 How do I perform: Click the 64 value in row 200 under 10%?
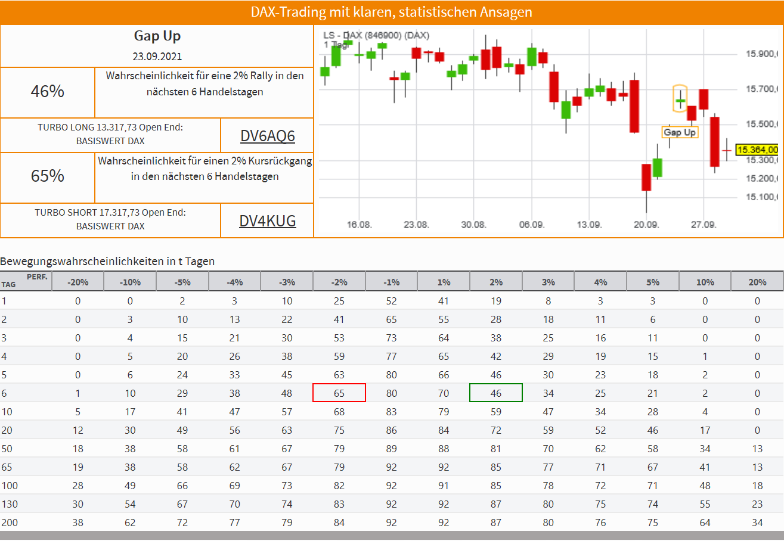(705, 523)
